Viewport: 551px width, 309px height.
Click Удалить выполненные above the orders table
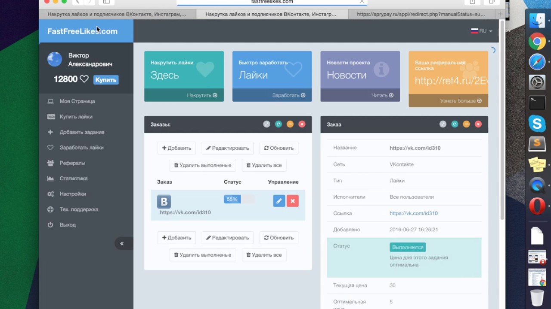click(x=203, y=165)
